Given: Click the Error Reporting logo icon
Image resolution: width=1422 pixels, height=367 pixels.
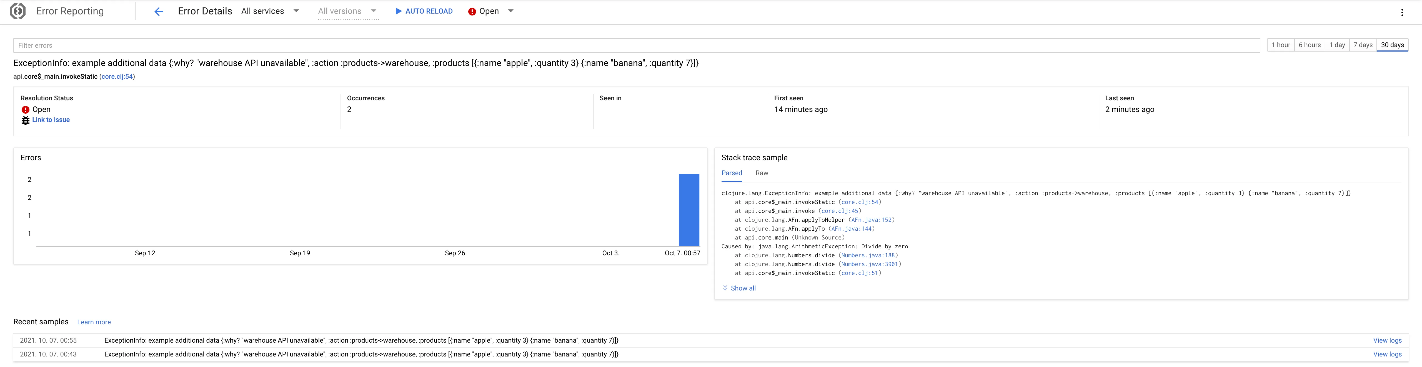Looking at the screenshot, I should [18, 11].
